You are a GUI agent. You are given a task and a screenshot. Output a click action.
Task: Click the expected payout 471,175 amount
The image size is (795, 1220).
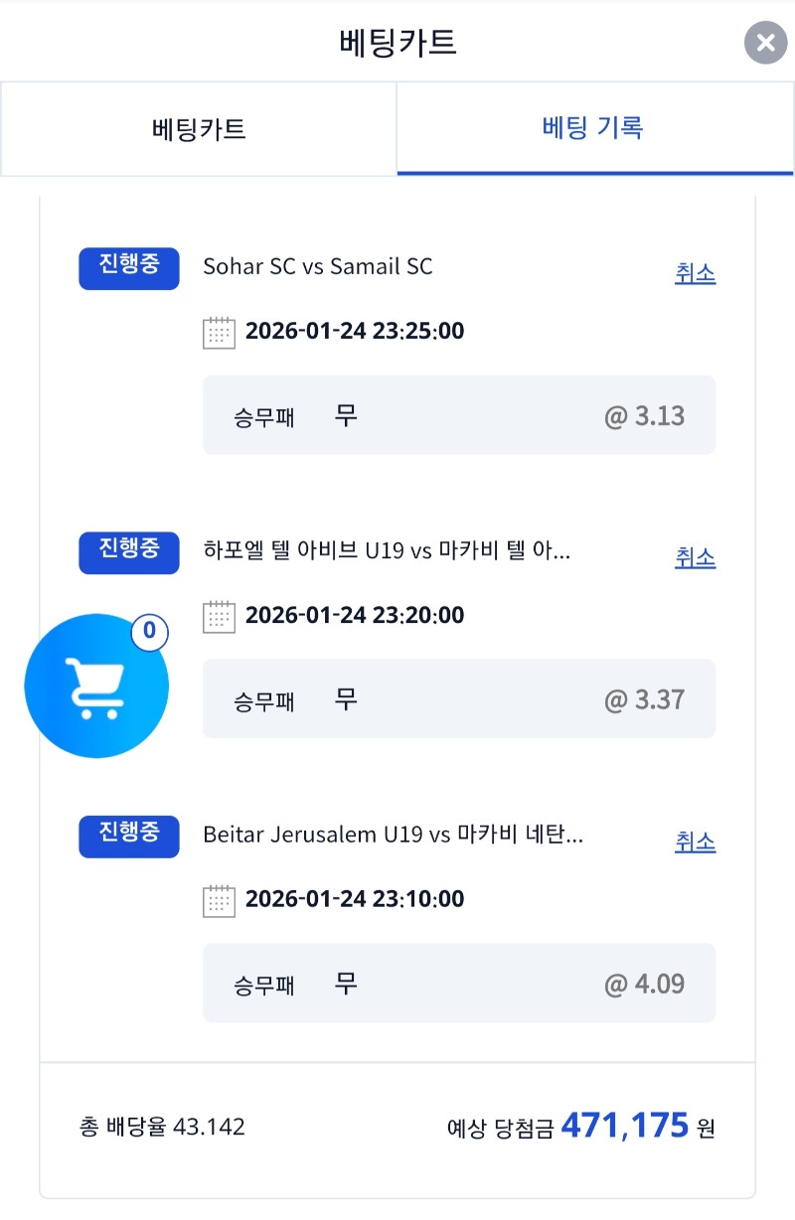624,1127
